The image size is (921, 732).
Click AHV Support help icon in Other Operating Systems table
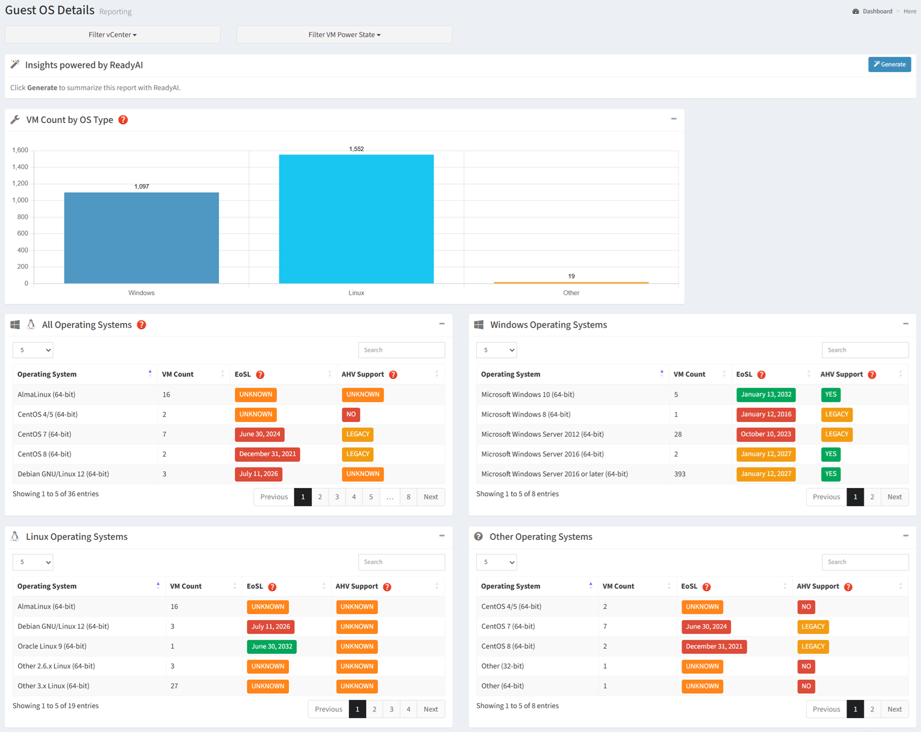pyautogui.click(x=848, y=587)
